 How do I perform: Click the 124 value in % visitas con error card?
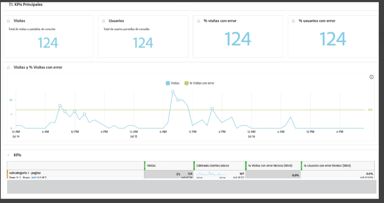(238, 39)
